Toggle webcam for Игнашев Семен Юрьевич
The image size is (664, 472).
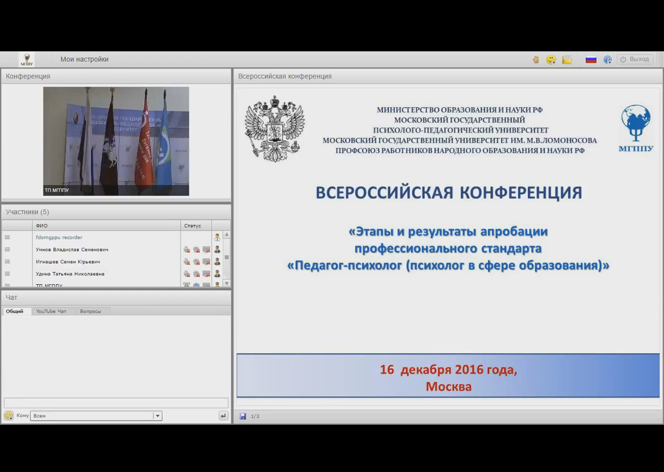coord(197,261)
